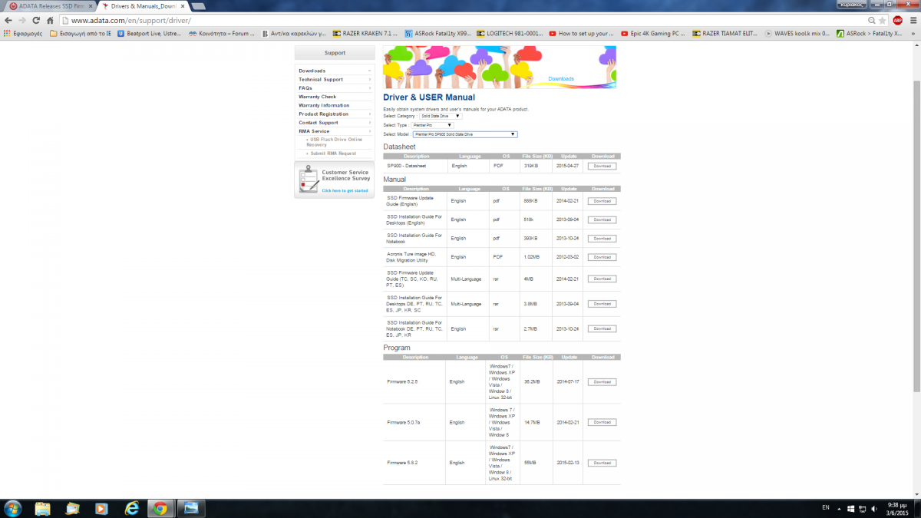This screenshot has height=518, width=921.
Task: Download the multi-language SSD Firmware Update Guide
Action: tap(602, 279)
